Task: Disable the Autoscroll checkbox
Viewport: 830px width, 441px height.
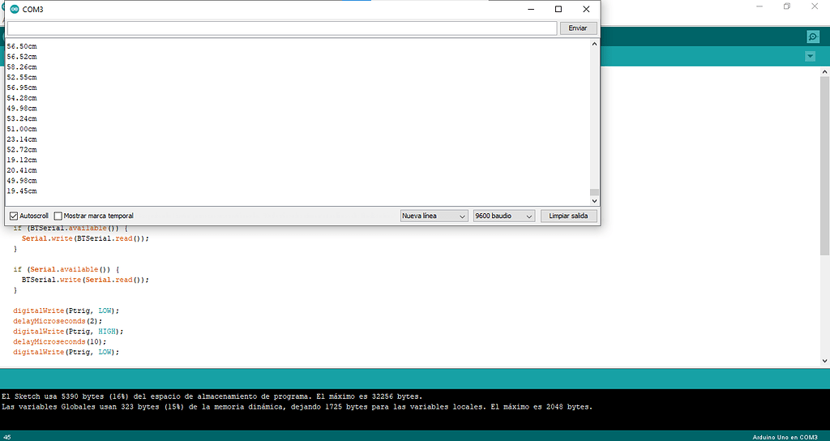Action: coord(14,216)
